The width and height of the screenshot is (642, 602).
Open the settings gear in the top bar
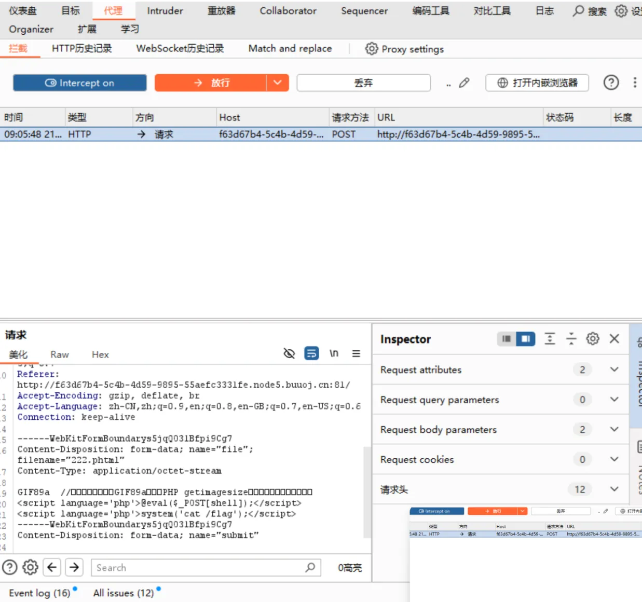[x=621, y=11]
